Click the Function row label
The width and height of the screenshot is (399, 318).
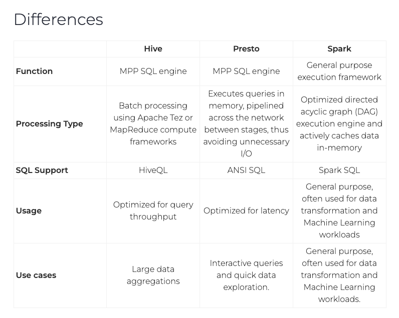point(35,71)
